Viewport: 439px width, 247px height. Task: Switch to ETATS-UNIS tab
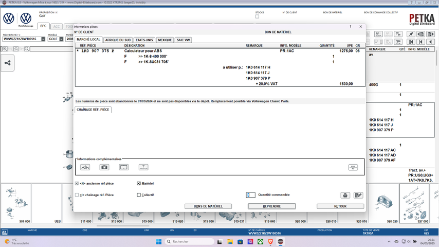pyautogui.click(x=144, y=40)
